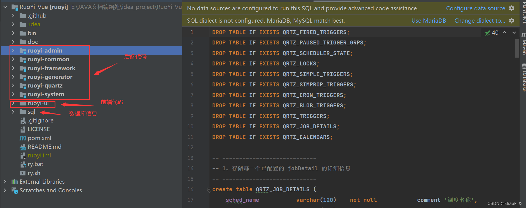
Task: Click the doc folder icon
Action: 23,42
